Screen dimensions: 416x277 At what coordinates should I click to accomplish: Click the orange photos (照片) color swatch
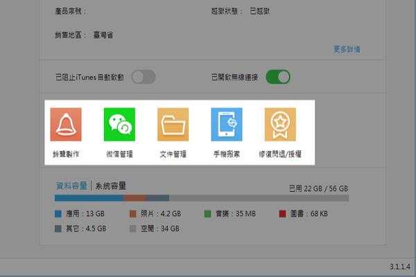[133, 214]
